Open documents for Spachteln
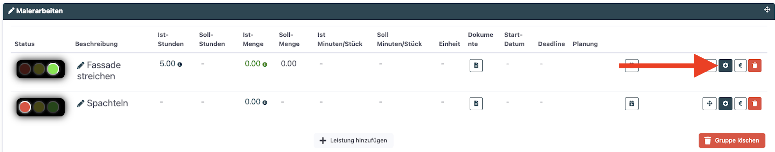Image resolution: width=775 pixels, height=152 pixels. [x=476, y=104]
